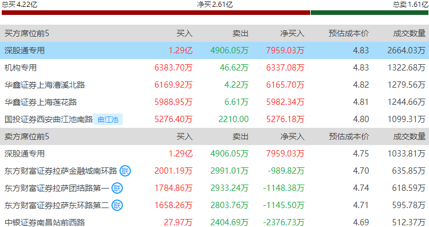Click the red total-buy bar segment

(x=156, y=13)
